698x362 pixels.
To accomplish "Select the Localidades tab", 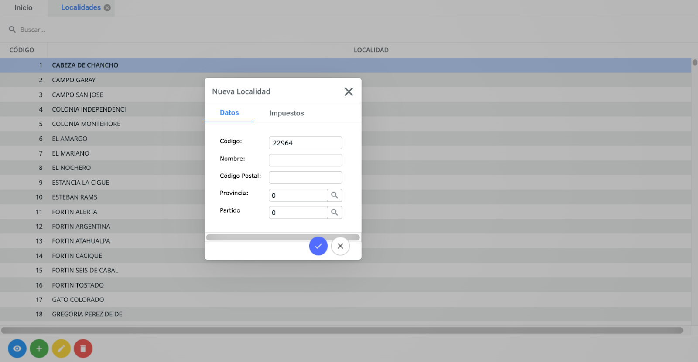I will (81, 7).
